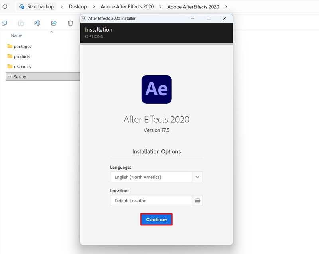The image size is (319, 254).
Task: Click the Share icon in the toolbar
Action: pos(53,23)
